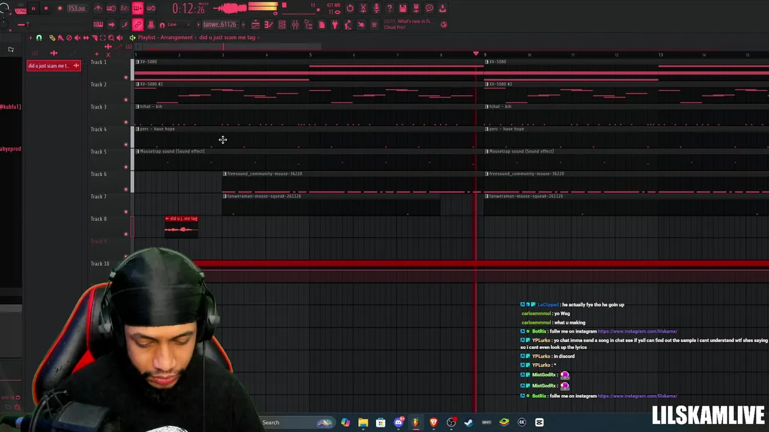Open the Playlist - Arrangement menu
Screen dimensions: 769x432
coord(165,37)
